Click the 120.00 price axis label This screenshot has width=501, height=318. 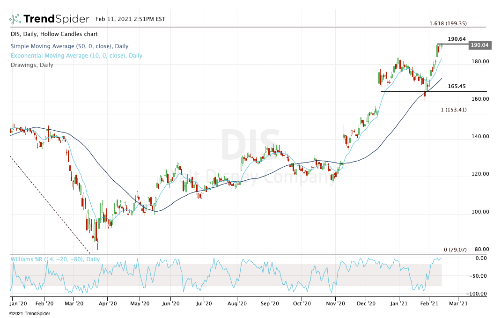coord(480,174)
